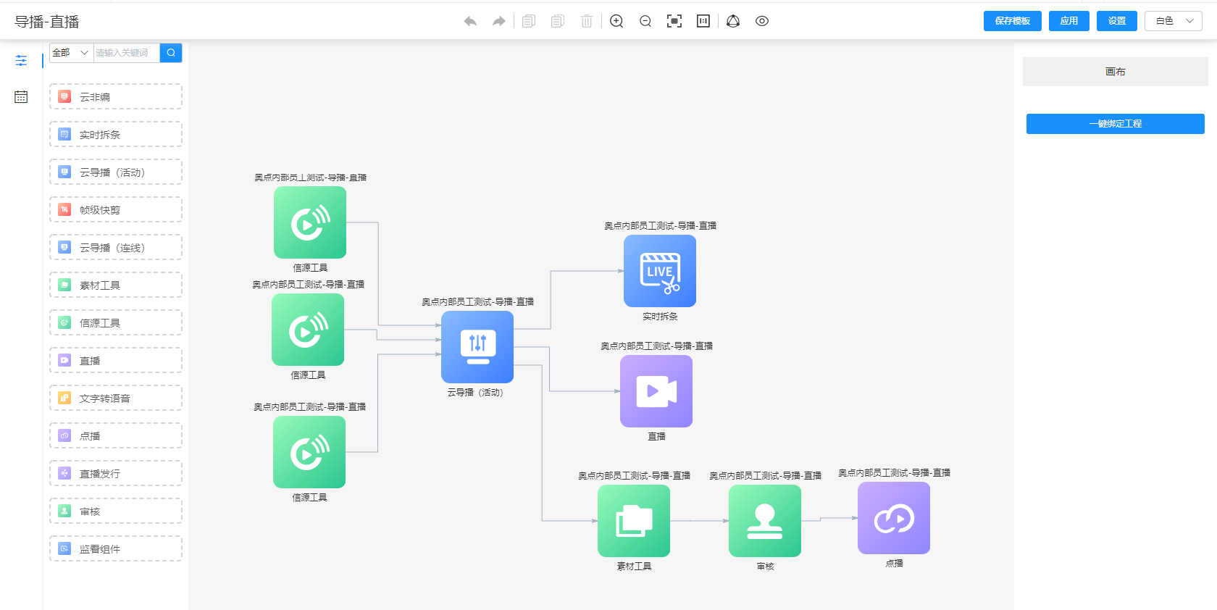The height and width of the screenshot is (610, 1217).
Task: Click the fit-to-screen icon
Action: [x=674, y=21]
